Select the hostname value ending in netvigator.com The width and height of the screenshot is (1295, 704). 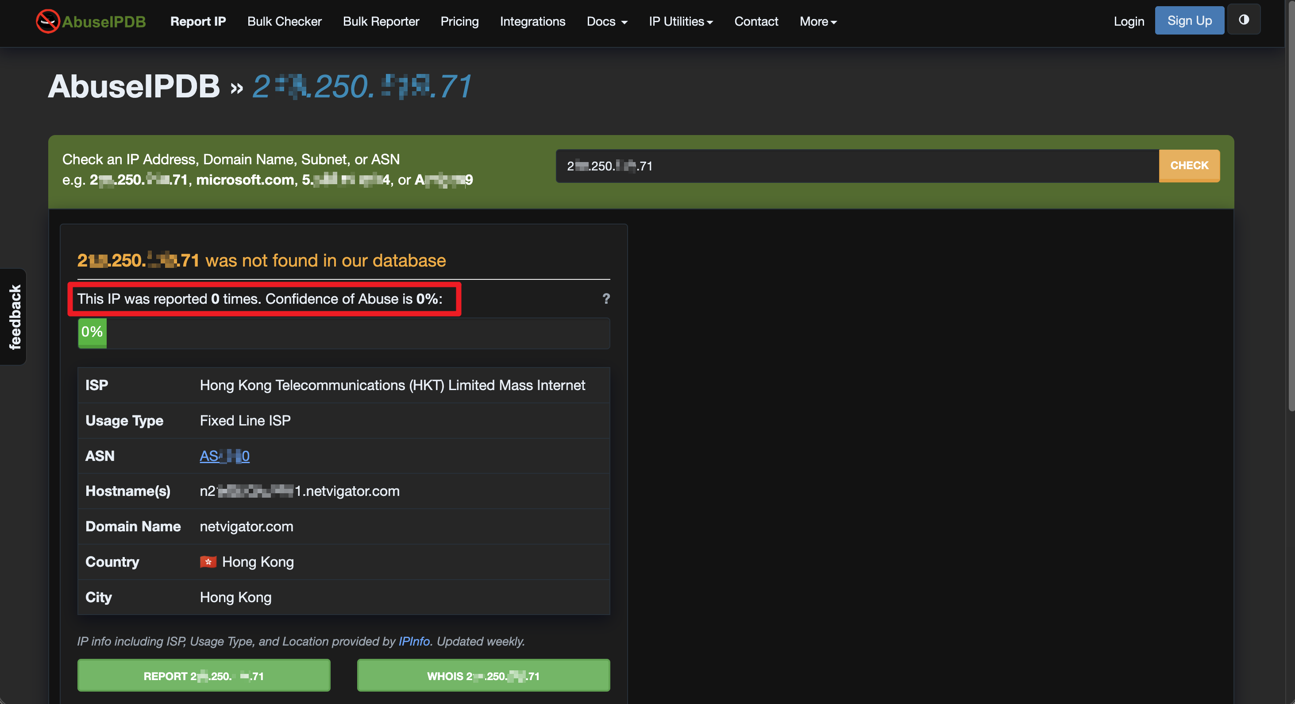[300, 491]
